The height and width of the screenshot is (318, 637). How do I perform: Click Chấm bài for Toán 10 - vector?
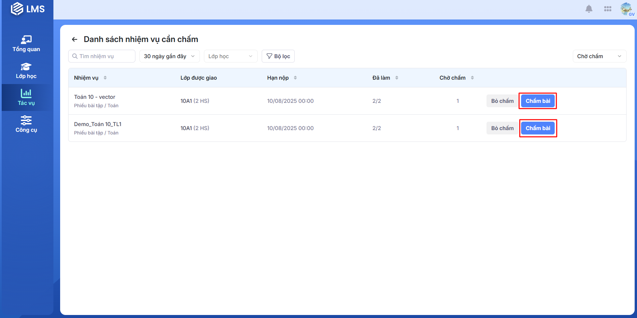pos(538,101)
